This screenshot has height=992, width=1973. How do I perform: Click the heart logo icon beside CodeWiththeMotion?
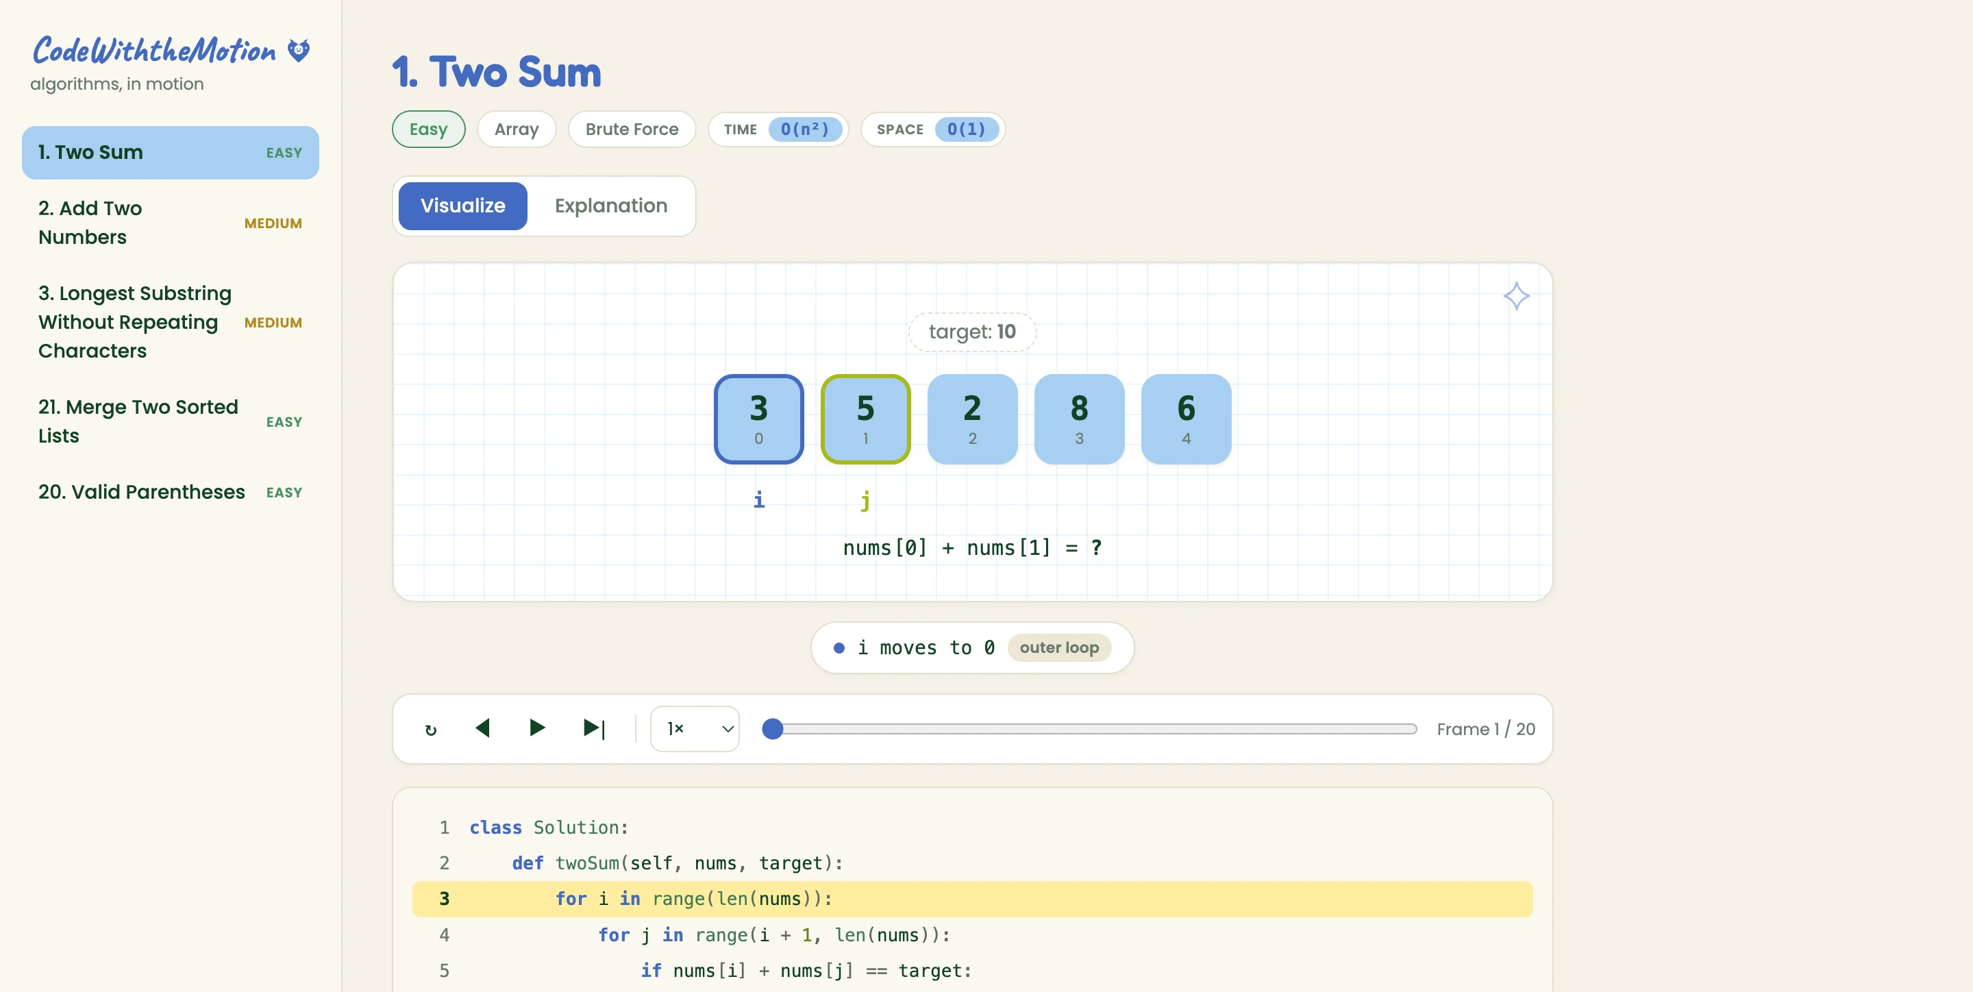tap(299, 51)
